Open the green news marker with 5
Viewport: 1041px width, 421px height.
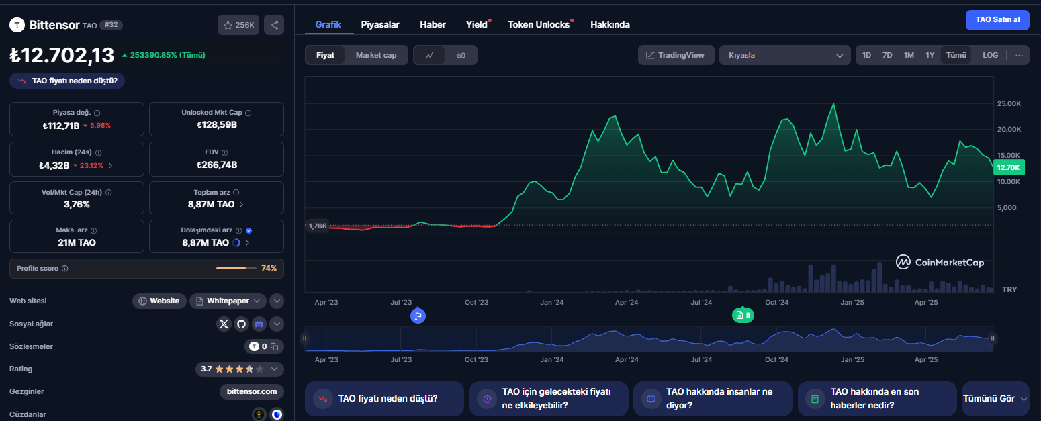tap(743, 315)
